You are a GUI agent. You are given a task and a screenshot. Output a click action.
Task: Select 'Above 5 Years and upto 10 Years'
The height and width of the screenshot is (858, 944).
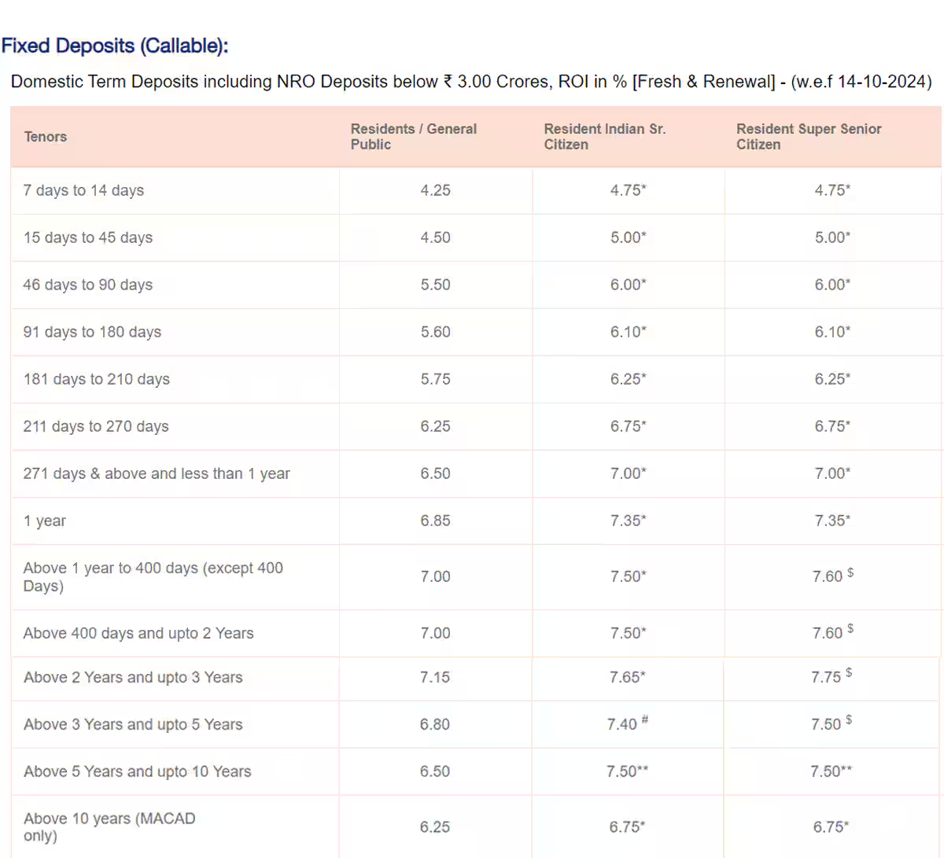click(x=138, y=771)
